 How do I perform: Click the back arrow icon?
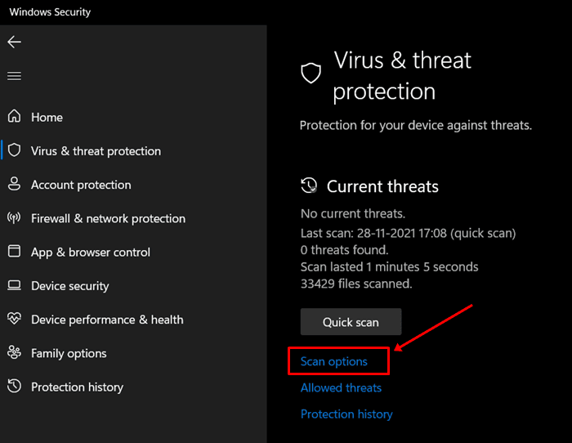(x=14, y=42)
